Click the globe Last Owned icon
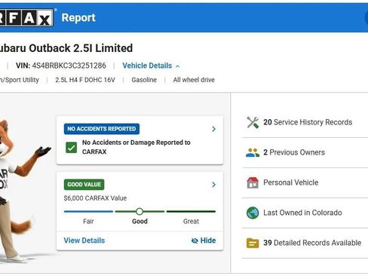Image resolution: width=368 pixels, height=276 pixels. pos(253,213)
